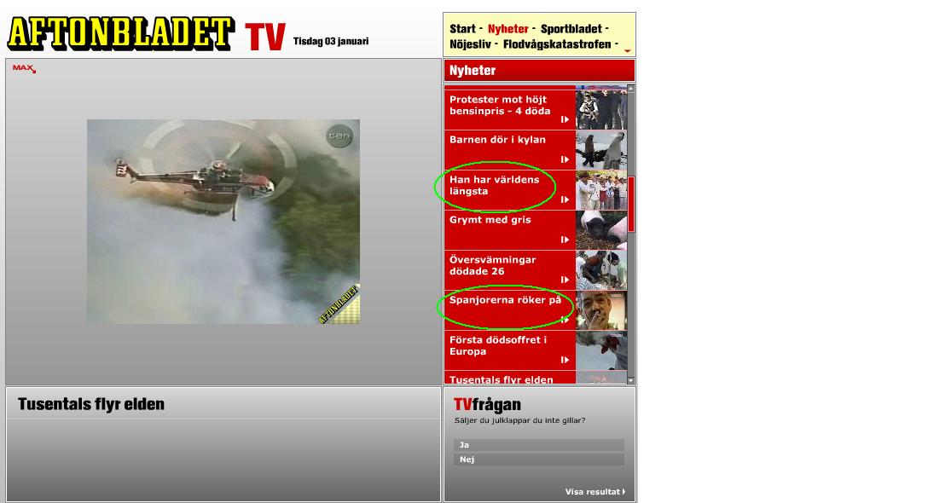The height and width of the screenshot is (503, 928).
Task: Click the helicopter video player
Action: click(223, 222)
